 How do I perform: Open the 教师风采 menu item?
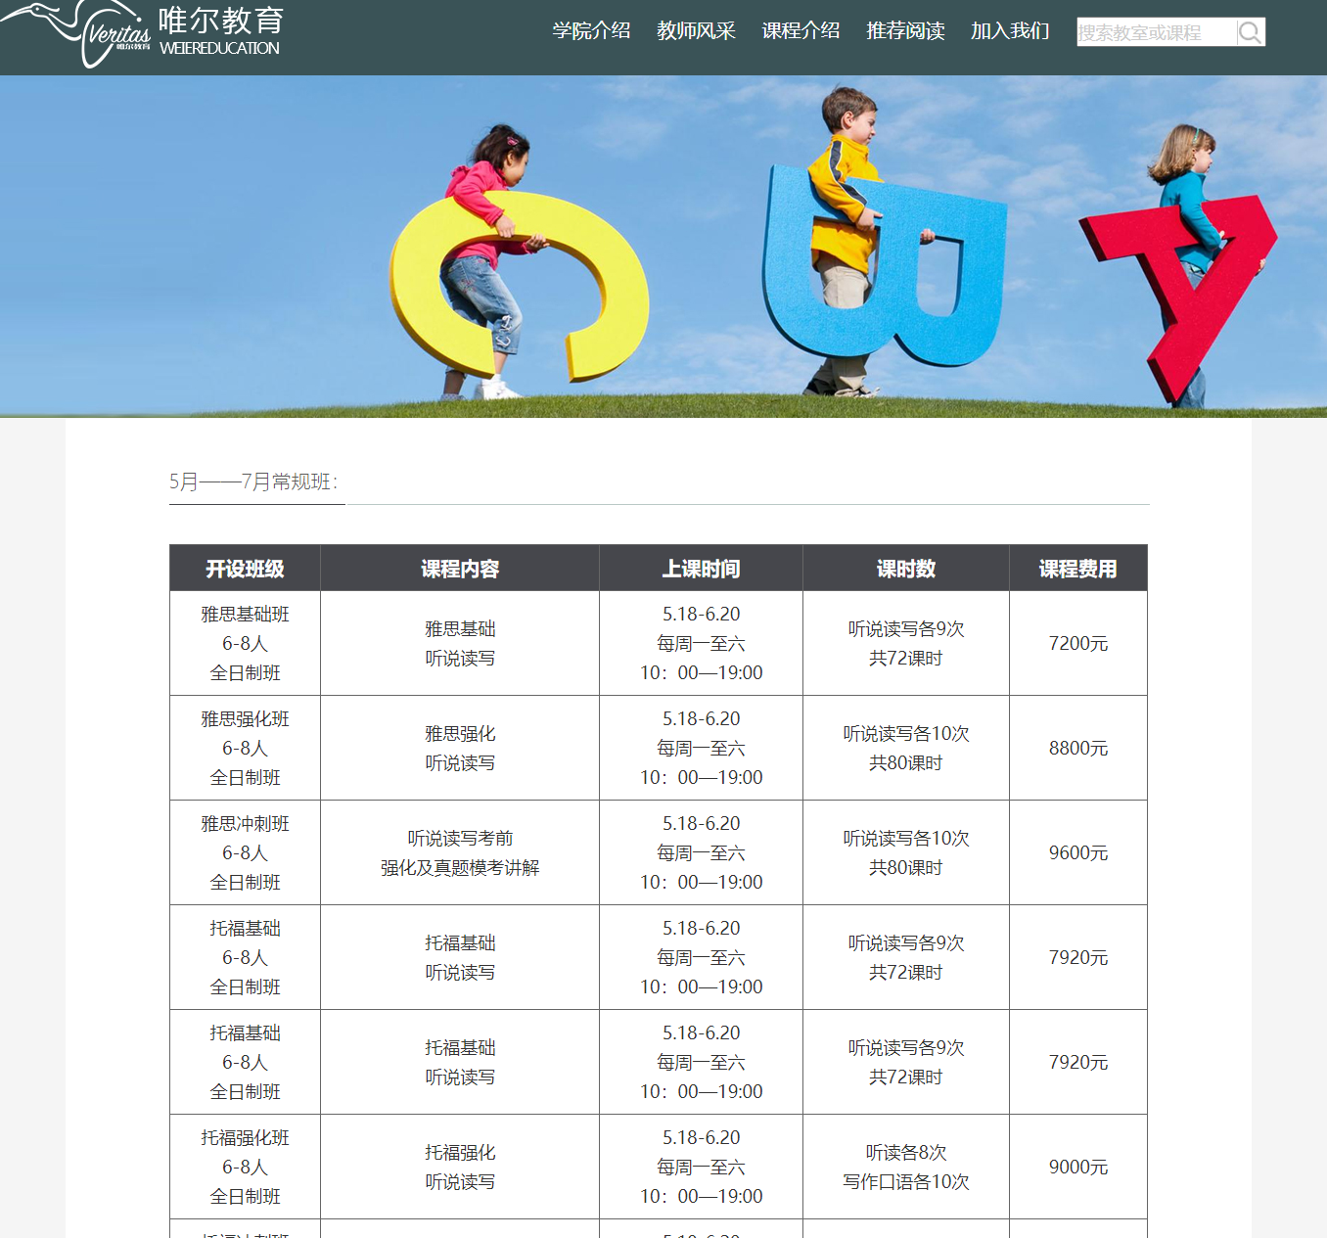click(697, 30)
